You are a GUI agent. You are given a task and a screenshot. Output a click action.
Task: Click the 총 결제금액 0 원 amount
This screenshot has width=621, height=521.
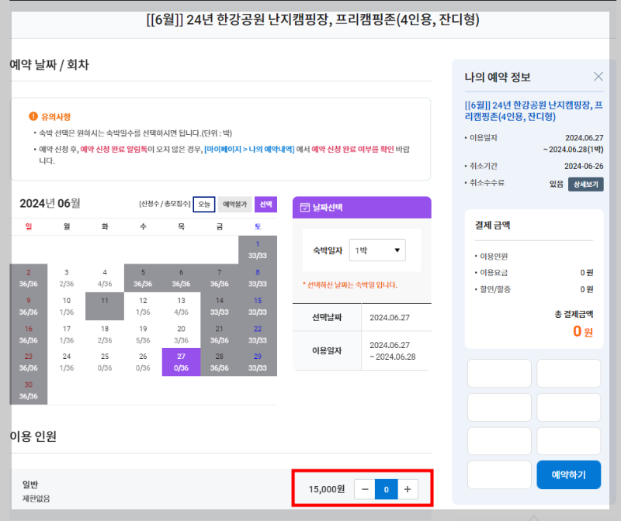(x=583, y=331)
